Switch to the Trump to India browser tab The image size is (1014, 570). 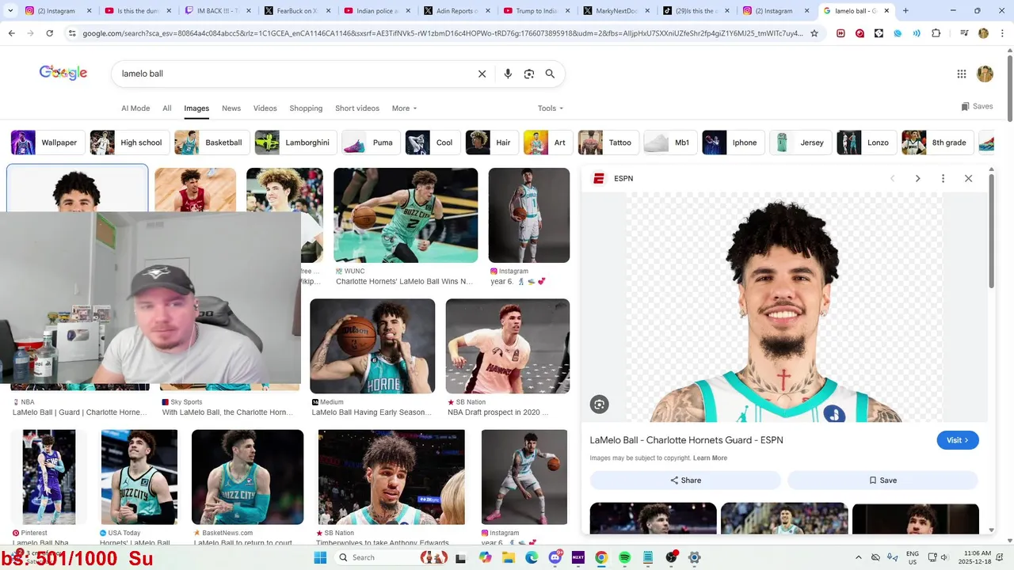pos(536,11)
